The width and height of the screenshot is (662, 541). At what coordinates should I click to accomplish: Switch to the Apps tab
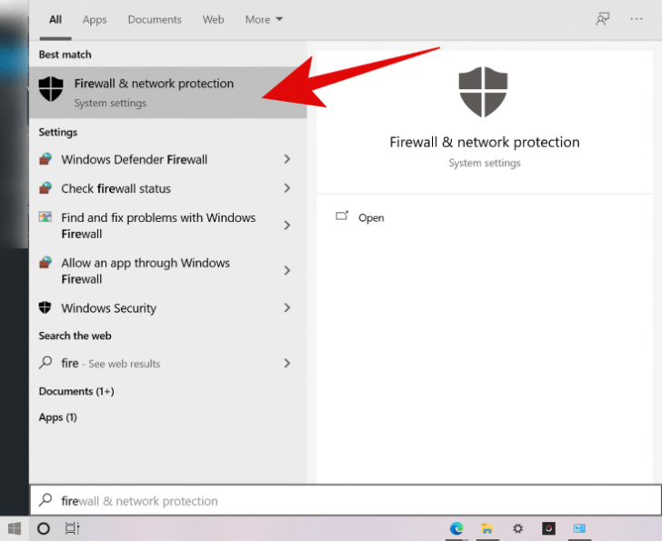click(95, 19)
